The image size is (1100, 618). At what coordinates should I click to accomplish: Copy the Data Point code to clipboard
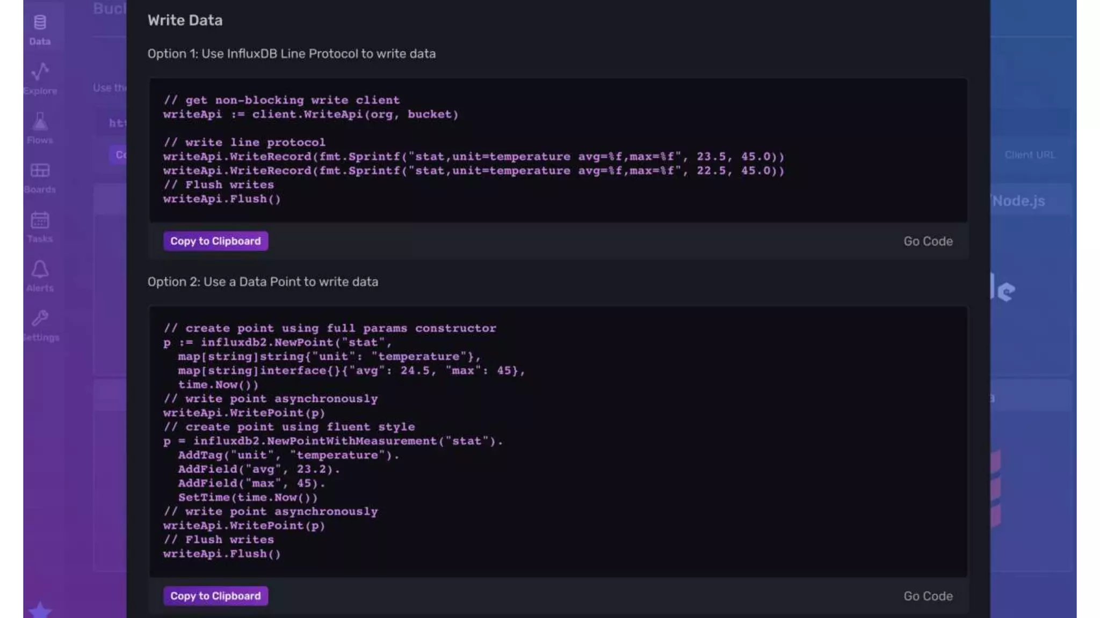[215, 596]
